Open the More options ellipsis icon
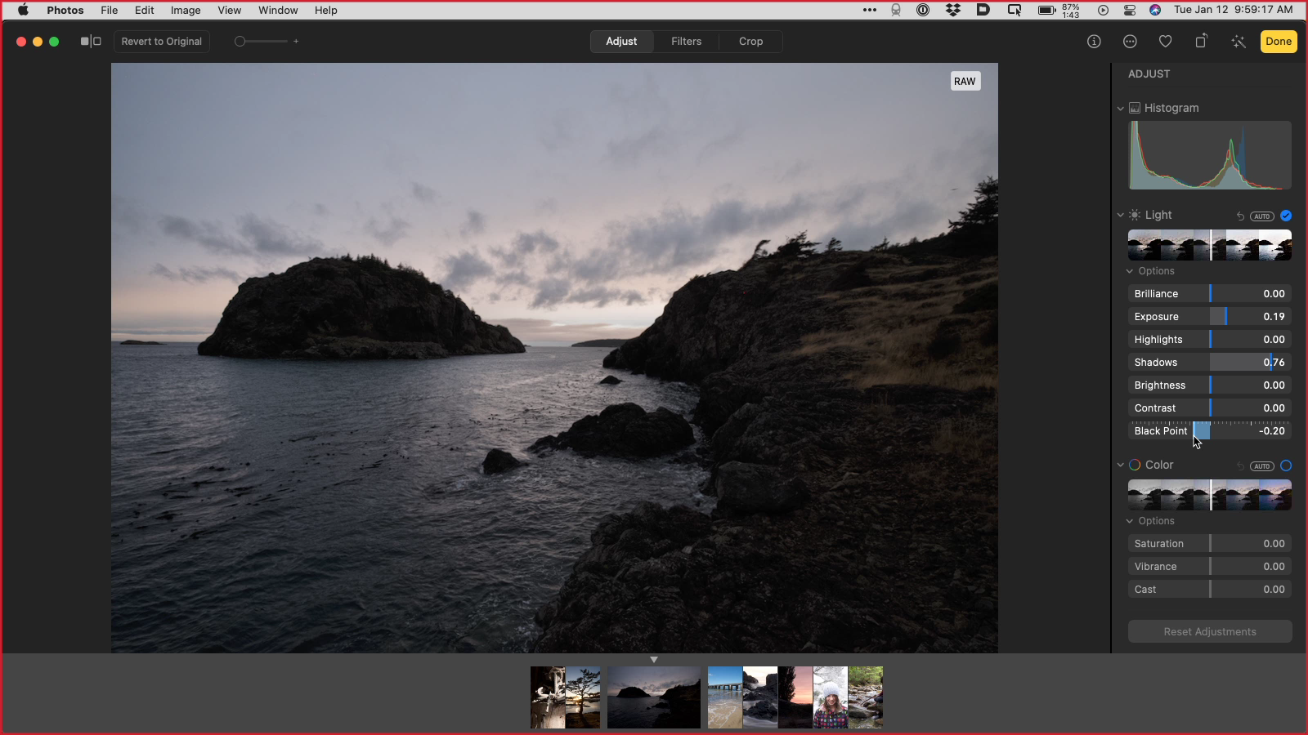Screen dimensions: 1308x735 coord(1130,42)
